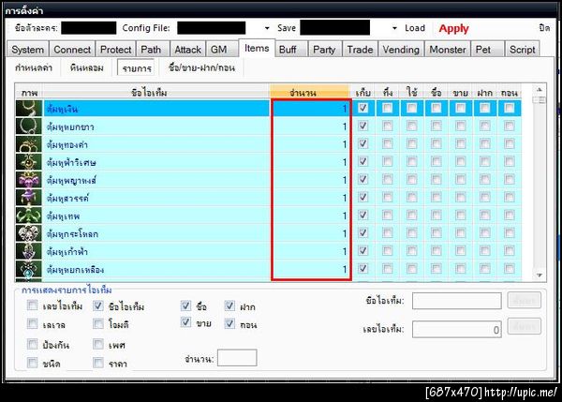This screenshot has height=402, width=562.
Task: Select the หินหลอม sub-tab
Action: pos(87,67)
